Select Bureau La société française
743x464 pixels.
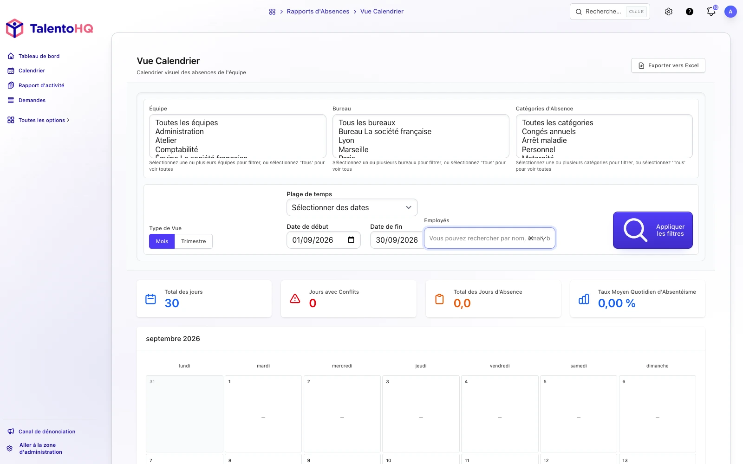point(421,131)
